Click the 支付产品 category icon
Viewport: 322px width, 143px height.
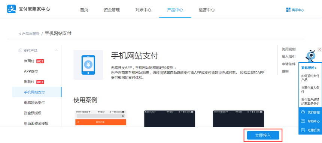(x=20, y=51)
